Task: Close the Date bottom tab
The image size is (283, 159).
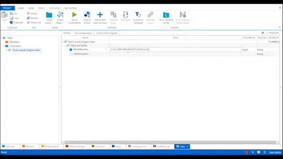Action: point(187,147)
